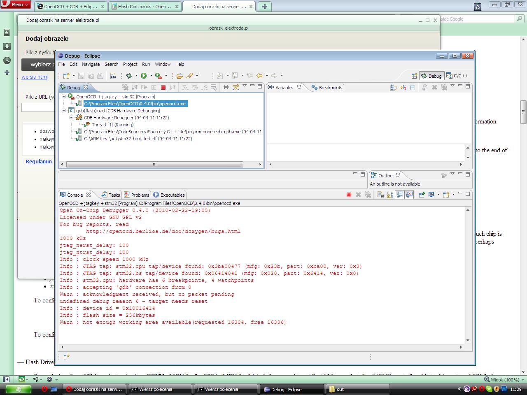Collapse the OpenOCD + jtagkey + stm32 tree node
Image resolution: width=527 pixels, height=395 pixels.
point(64,97)
